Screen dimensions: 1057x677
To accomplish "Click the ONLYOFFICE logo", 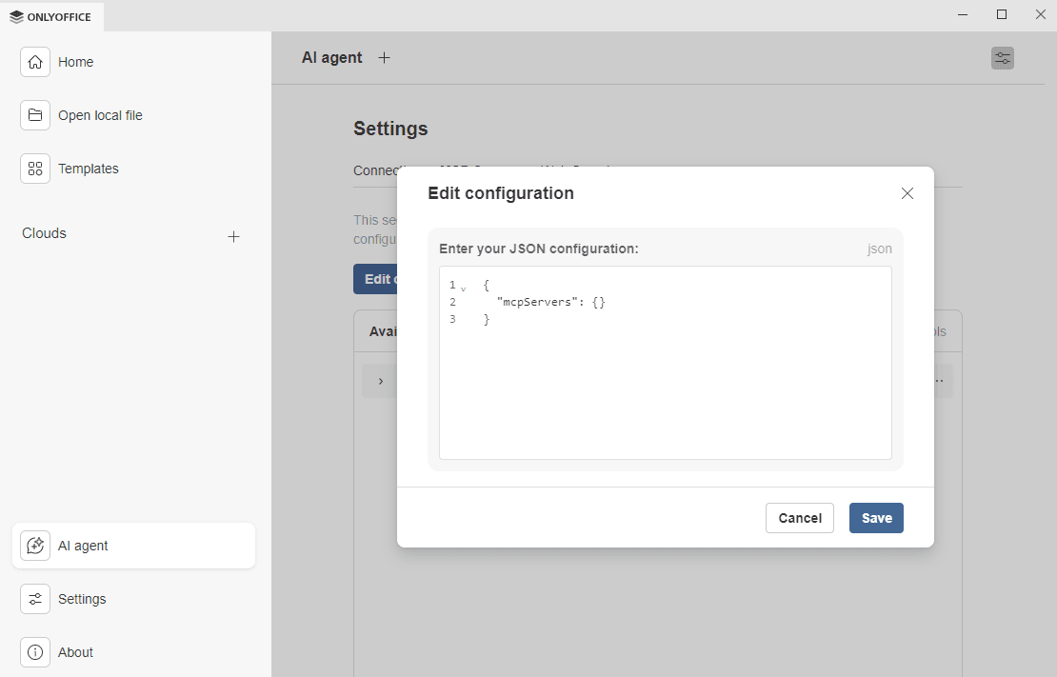I will point(51,16).
